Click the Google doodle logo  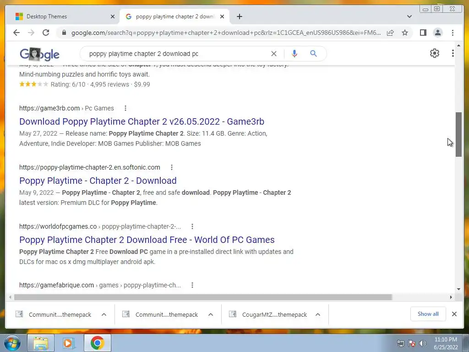click(x=39, y=54)
